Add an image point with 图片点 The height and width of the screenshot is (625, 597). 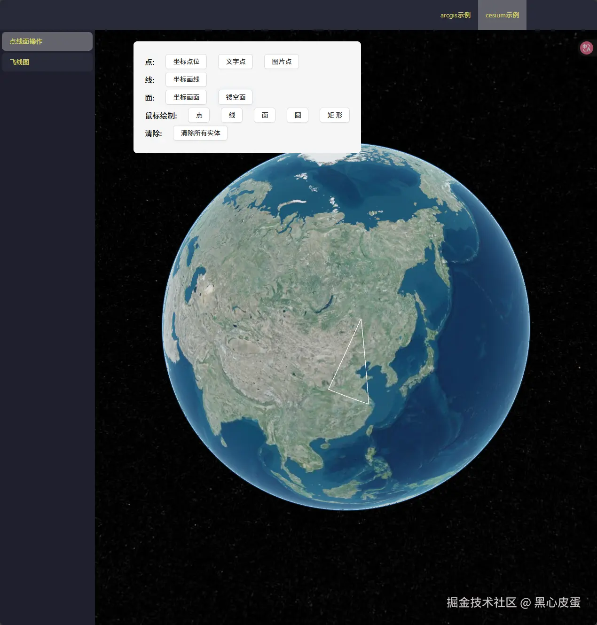pyautogui.click(x=281, y=62)
